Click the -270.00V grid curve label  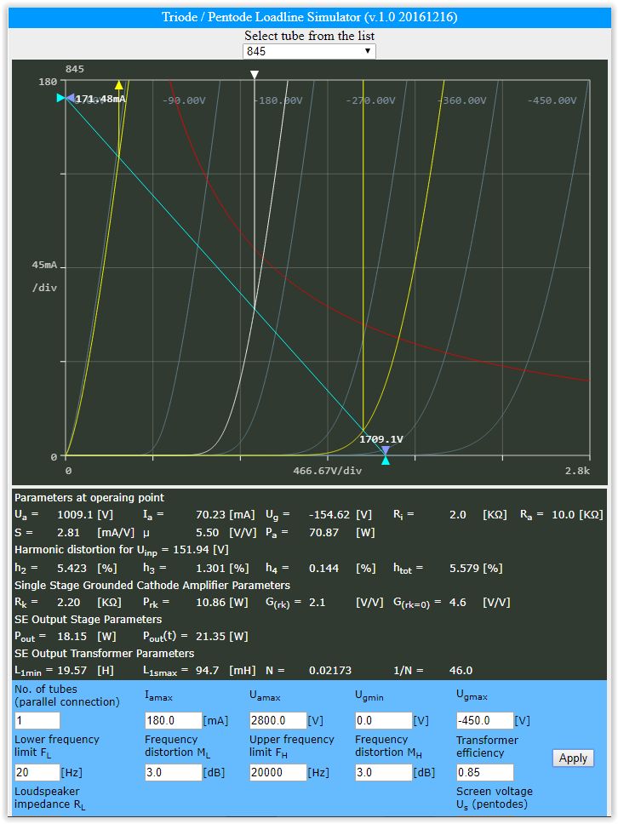(x=370, y=100)
